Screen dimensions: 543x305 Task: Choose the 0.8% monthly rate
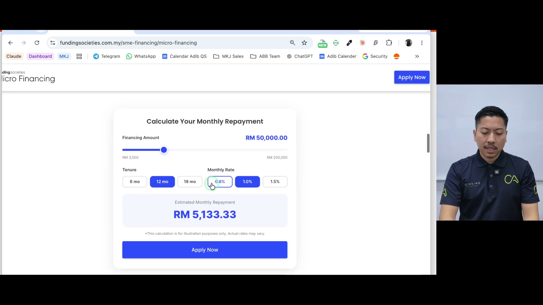coord(220,182)
